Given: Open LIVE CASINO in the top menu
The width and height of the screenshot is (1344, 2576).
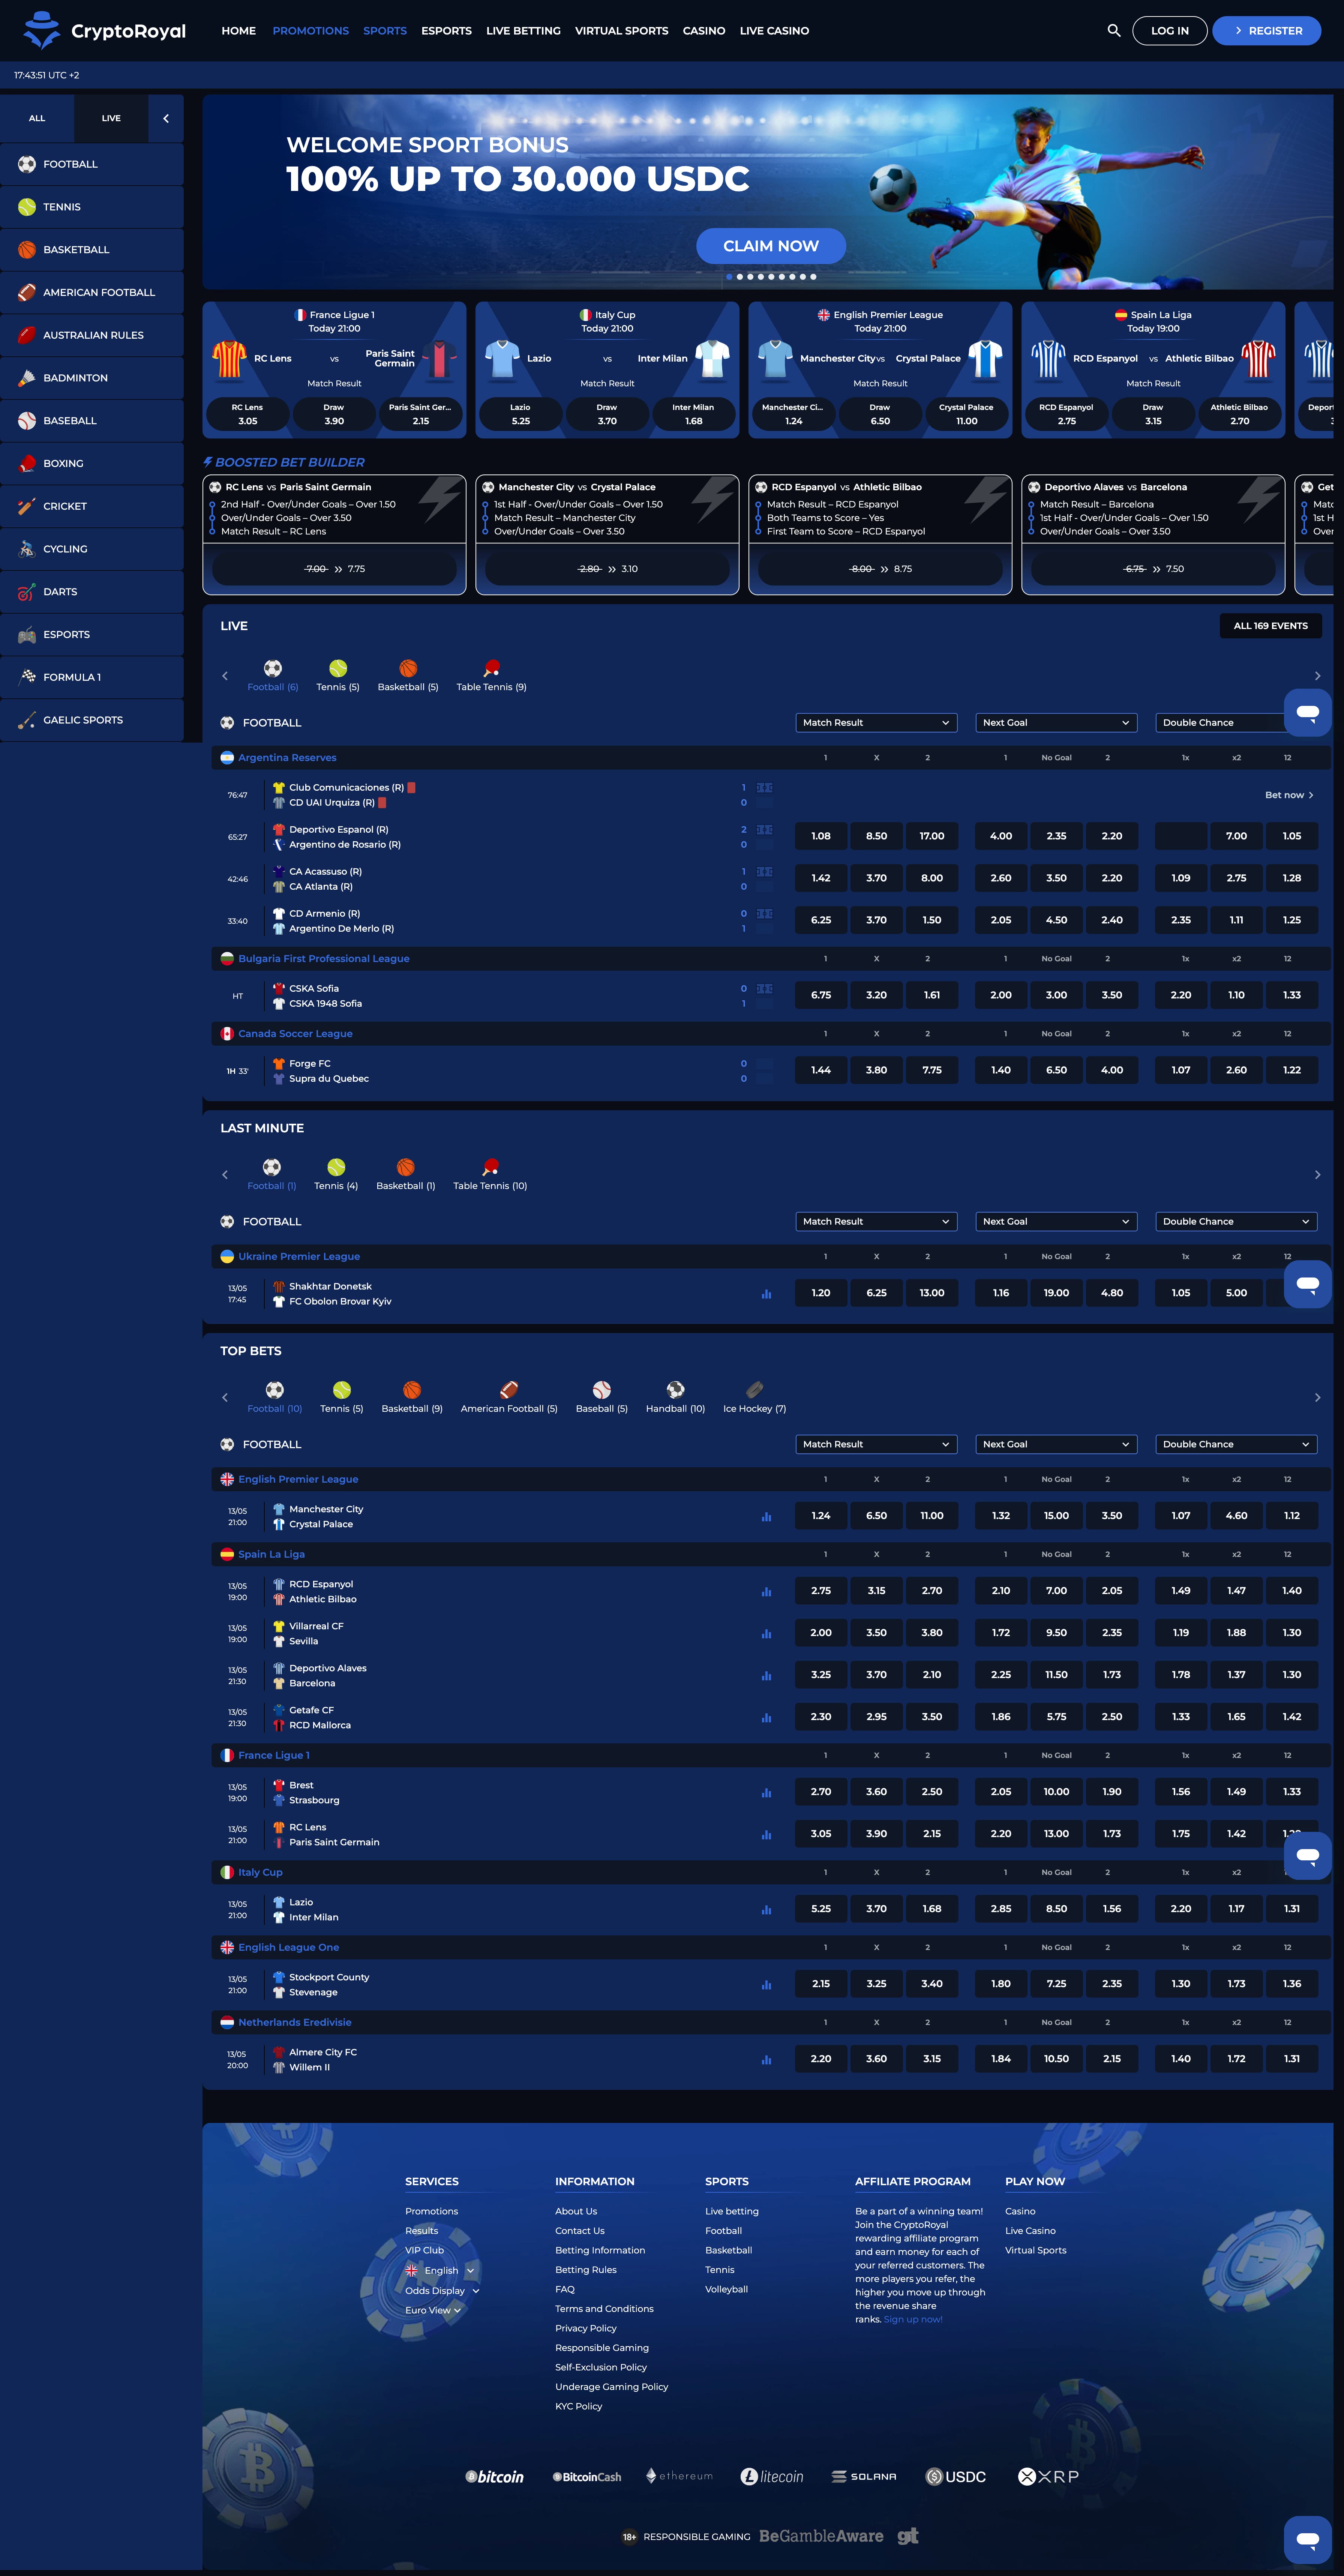Looking at the screenshot, I should [774, 31].
